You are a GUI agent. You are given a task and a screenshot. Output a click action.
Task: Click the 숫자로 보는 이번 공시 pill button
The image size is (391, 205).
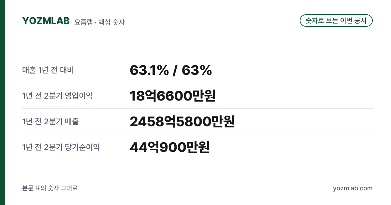tap(336, 20)
